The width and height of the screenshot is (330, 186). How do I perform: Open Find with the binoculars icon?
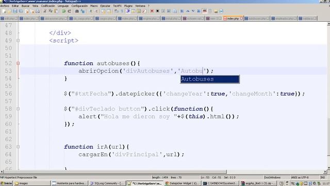click(77, 11)
